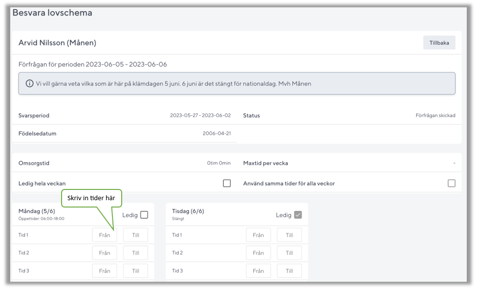Click the Måndag Tid 1 Från field

[x=105, y=235]
